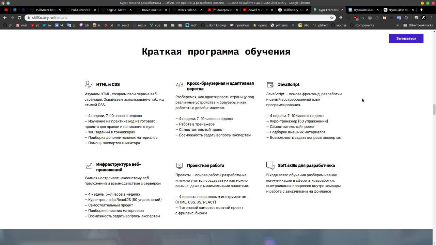436x245 pixels.
Task: Open the opnnt starred bookmark
Action: [x=260, y=25]
